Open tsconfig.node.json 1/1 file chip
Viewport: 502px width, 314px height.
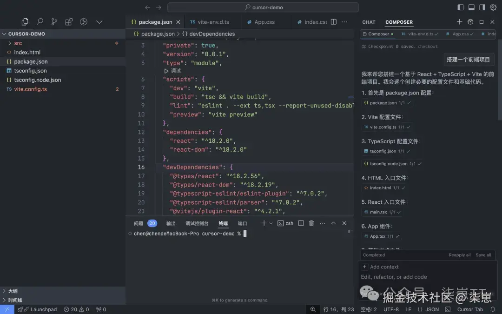coord(393,164)
